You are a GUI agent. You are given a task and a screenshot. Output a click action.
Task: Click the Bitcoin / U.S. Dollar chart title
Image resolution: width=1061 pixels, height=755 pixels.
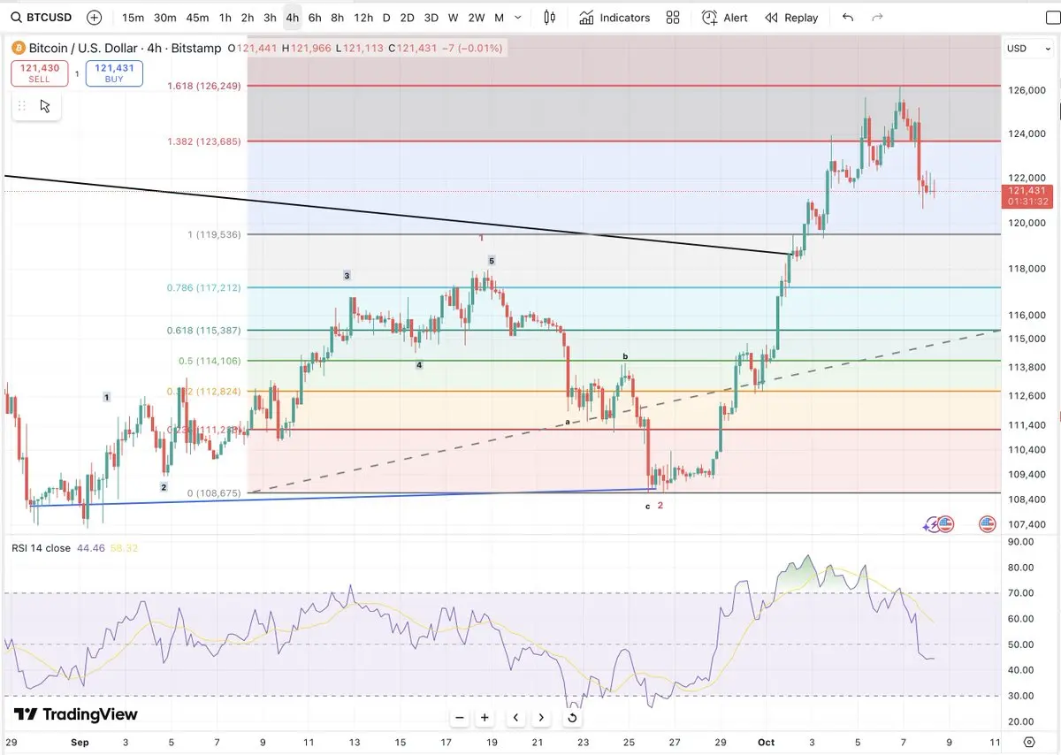[125, 49]
